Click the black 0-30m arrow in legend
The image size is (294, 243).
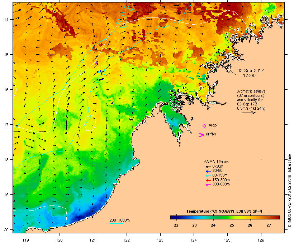click(208, 167)
